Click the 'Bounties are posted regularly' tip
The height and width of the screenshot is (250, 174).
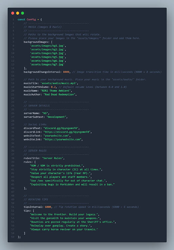click(x=72, y=222)
